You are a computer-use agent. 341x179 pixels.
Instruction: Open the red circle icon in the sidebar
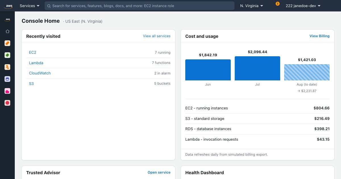click(7, 103)
